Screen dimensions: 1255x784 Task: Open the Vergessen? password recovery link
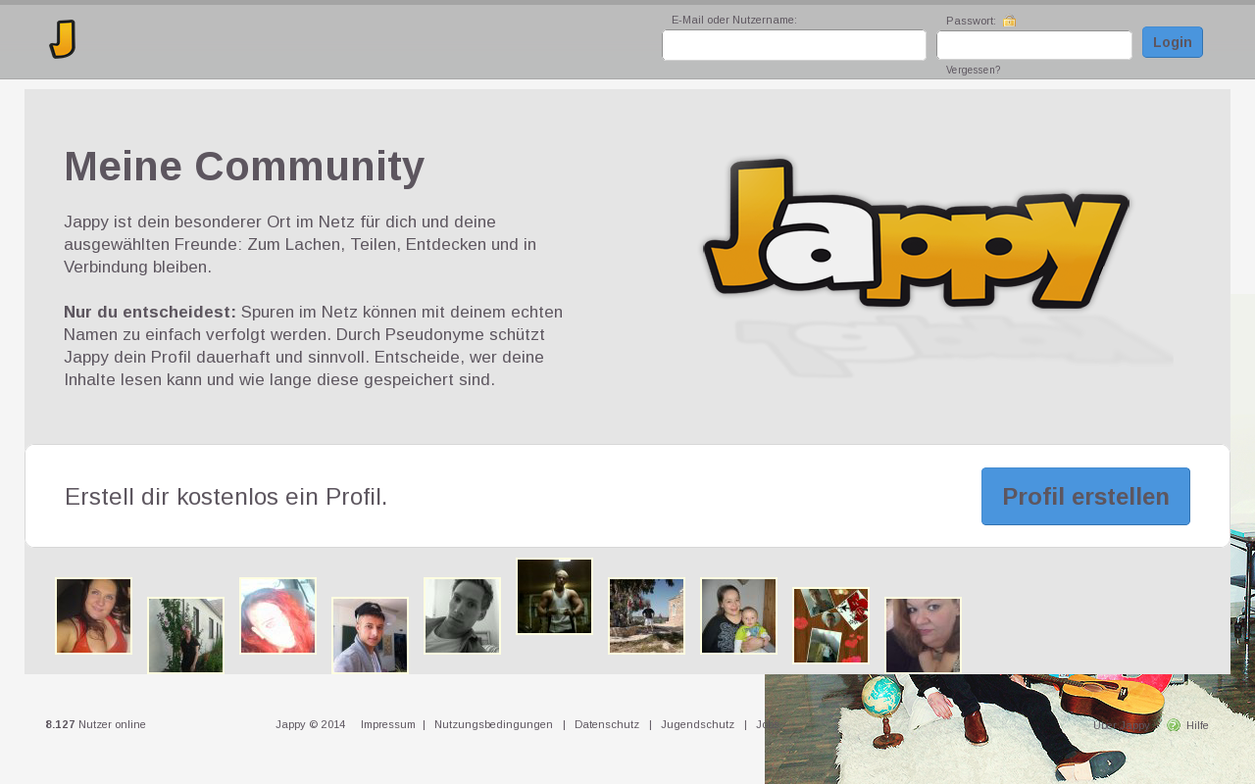(973, 71)
